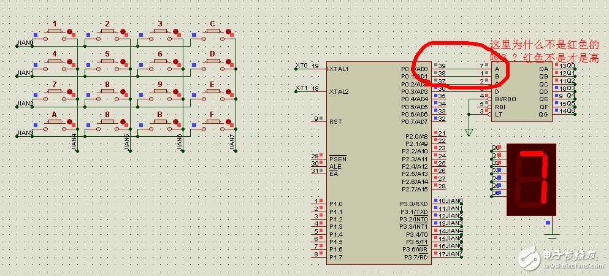
Task: Select the ground symbol below the LT pin
Action: [x=469, y=132]
